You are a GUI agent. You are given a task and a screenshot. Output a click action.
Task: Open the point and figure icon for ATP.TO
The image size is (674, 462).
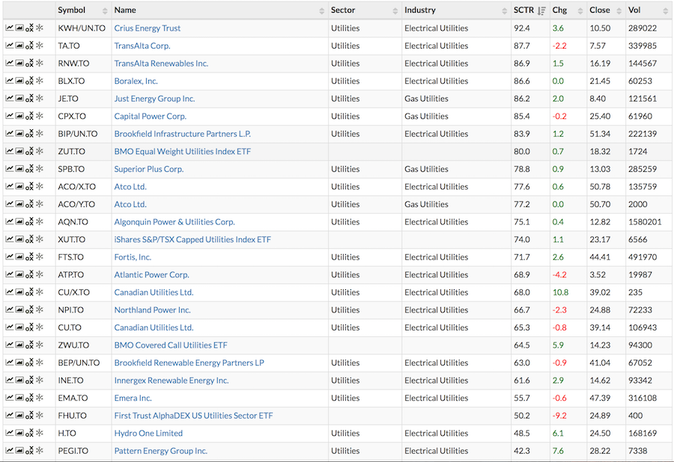click(29, 274)
